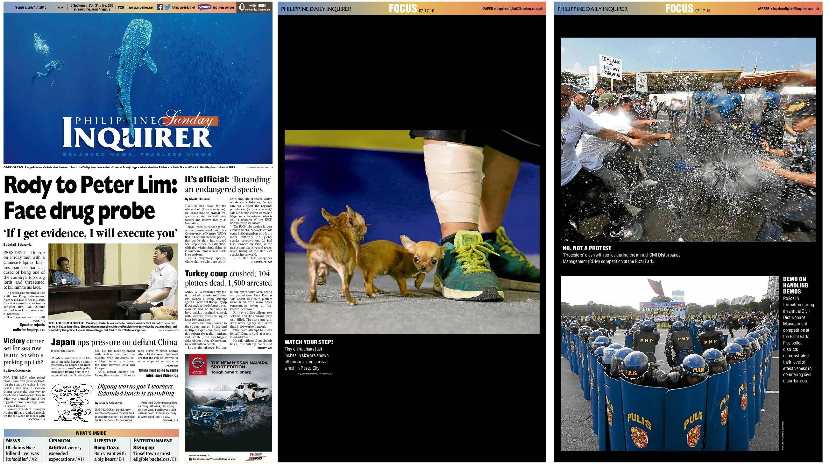Click the police shield formation photo
This screenshot has width=829, height=464.
pos(670,363)
